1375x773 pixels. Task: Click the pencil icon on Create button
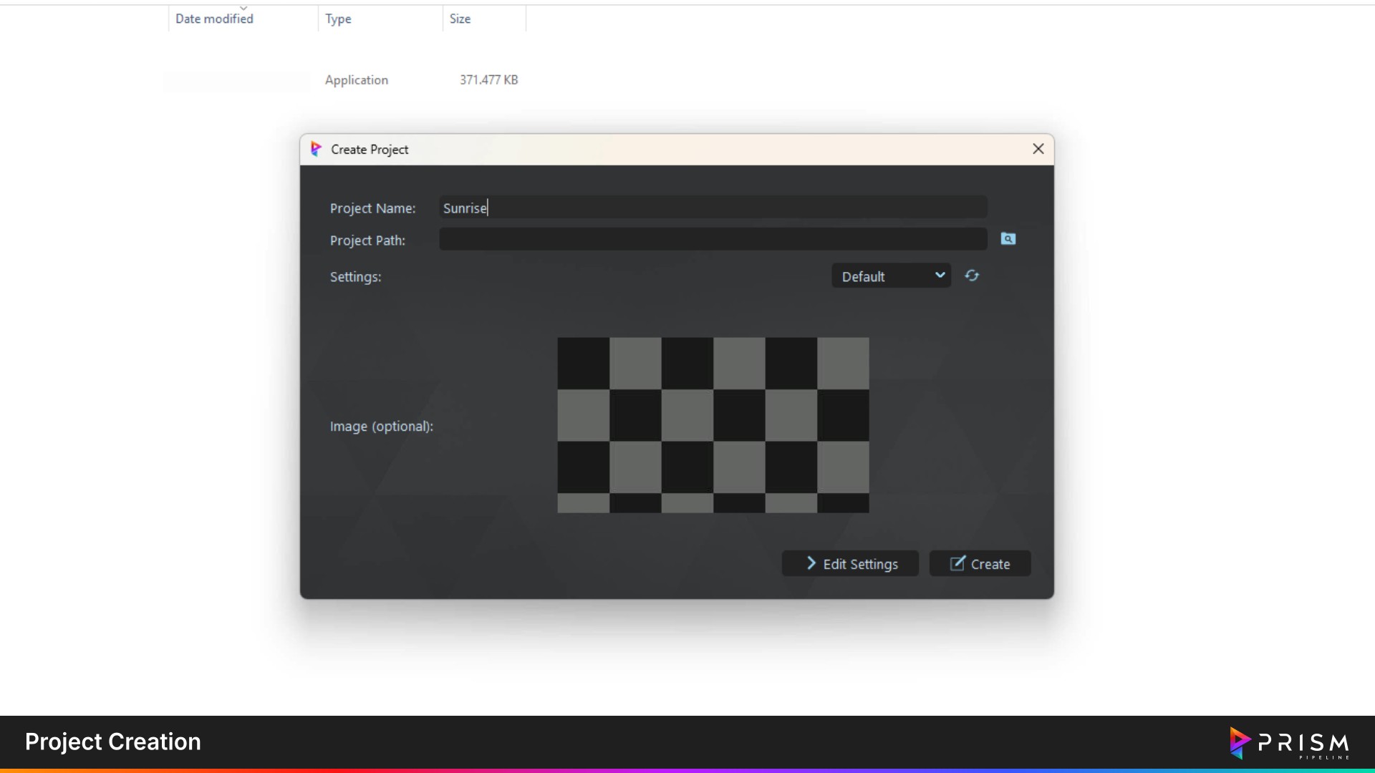pos(957,563)
